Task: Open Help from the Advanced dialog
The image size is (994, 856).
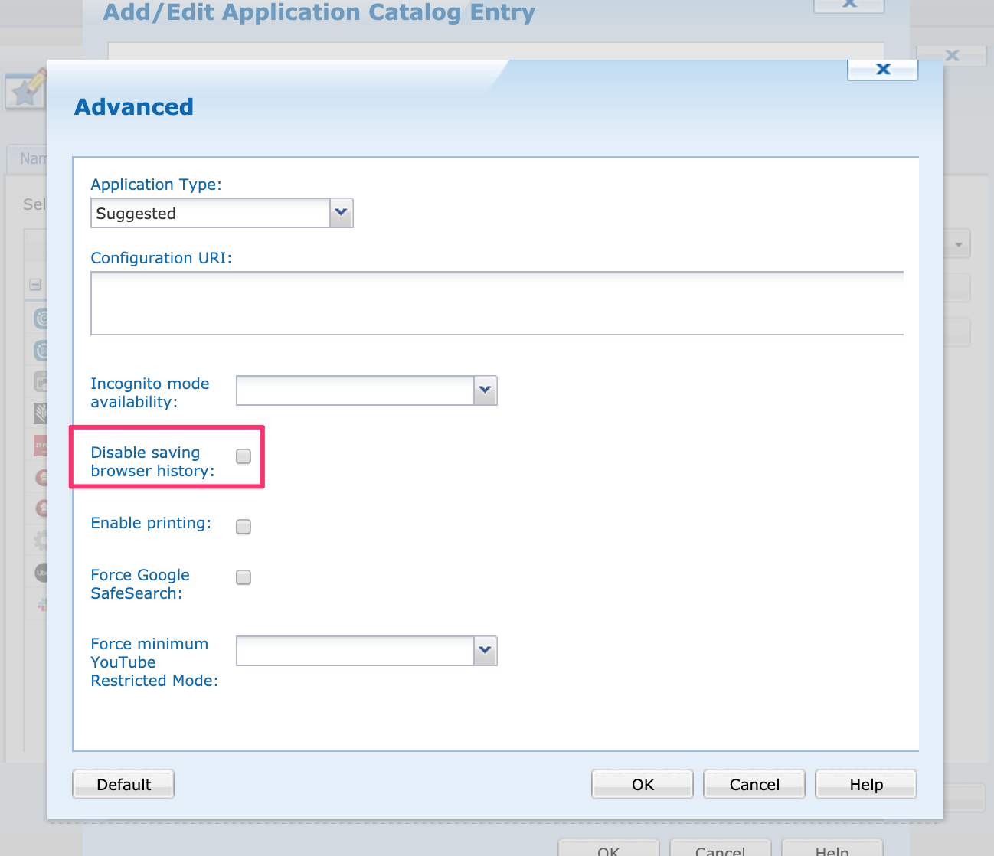Action: (865, 784)
